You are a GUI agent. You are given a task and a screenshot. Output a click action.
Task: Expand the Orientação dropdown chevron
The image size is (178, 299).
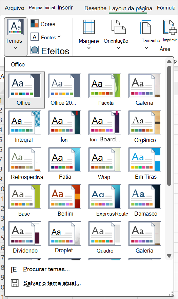118,48
